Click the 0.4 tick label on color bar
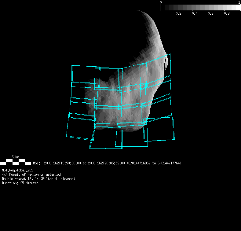The height and width of the screenshot is (231, 241). [x=195, y=14]
